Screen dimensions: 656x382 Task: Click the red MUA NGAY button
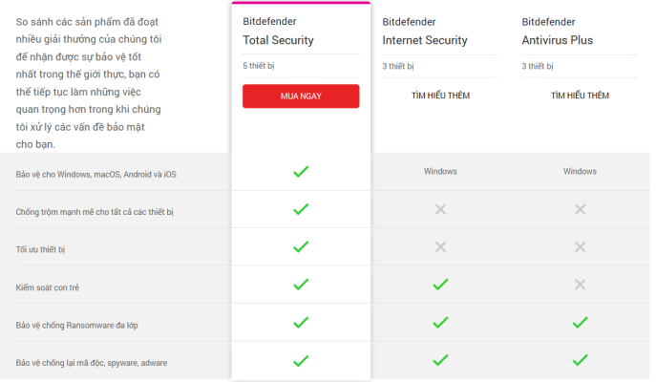[x=301, y=96]
